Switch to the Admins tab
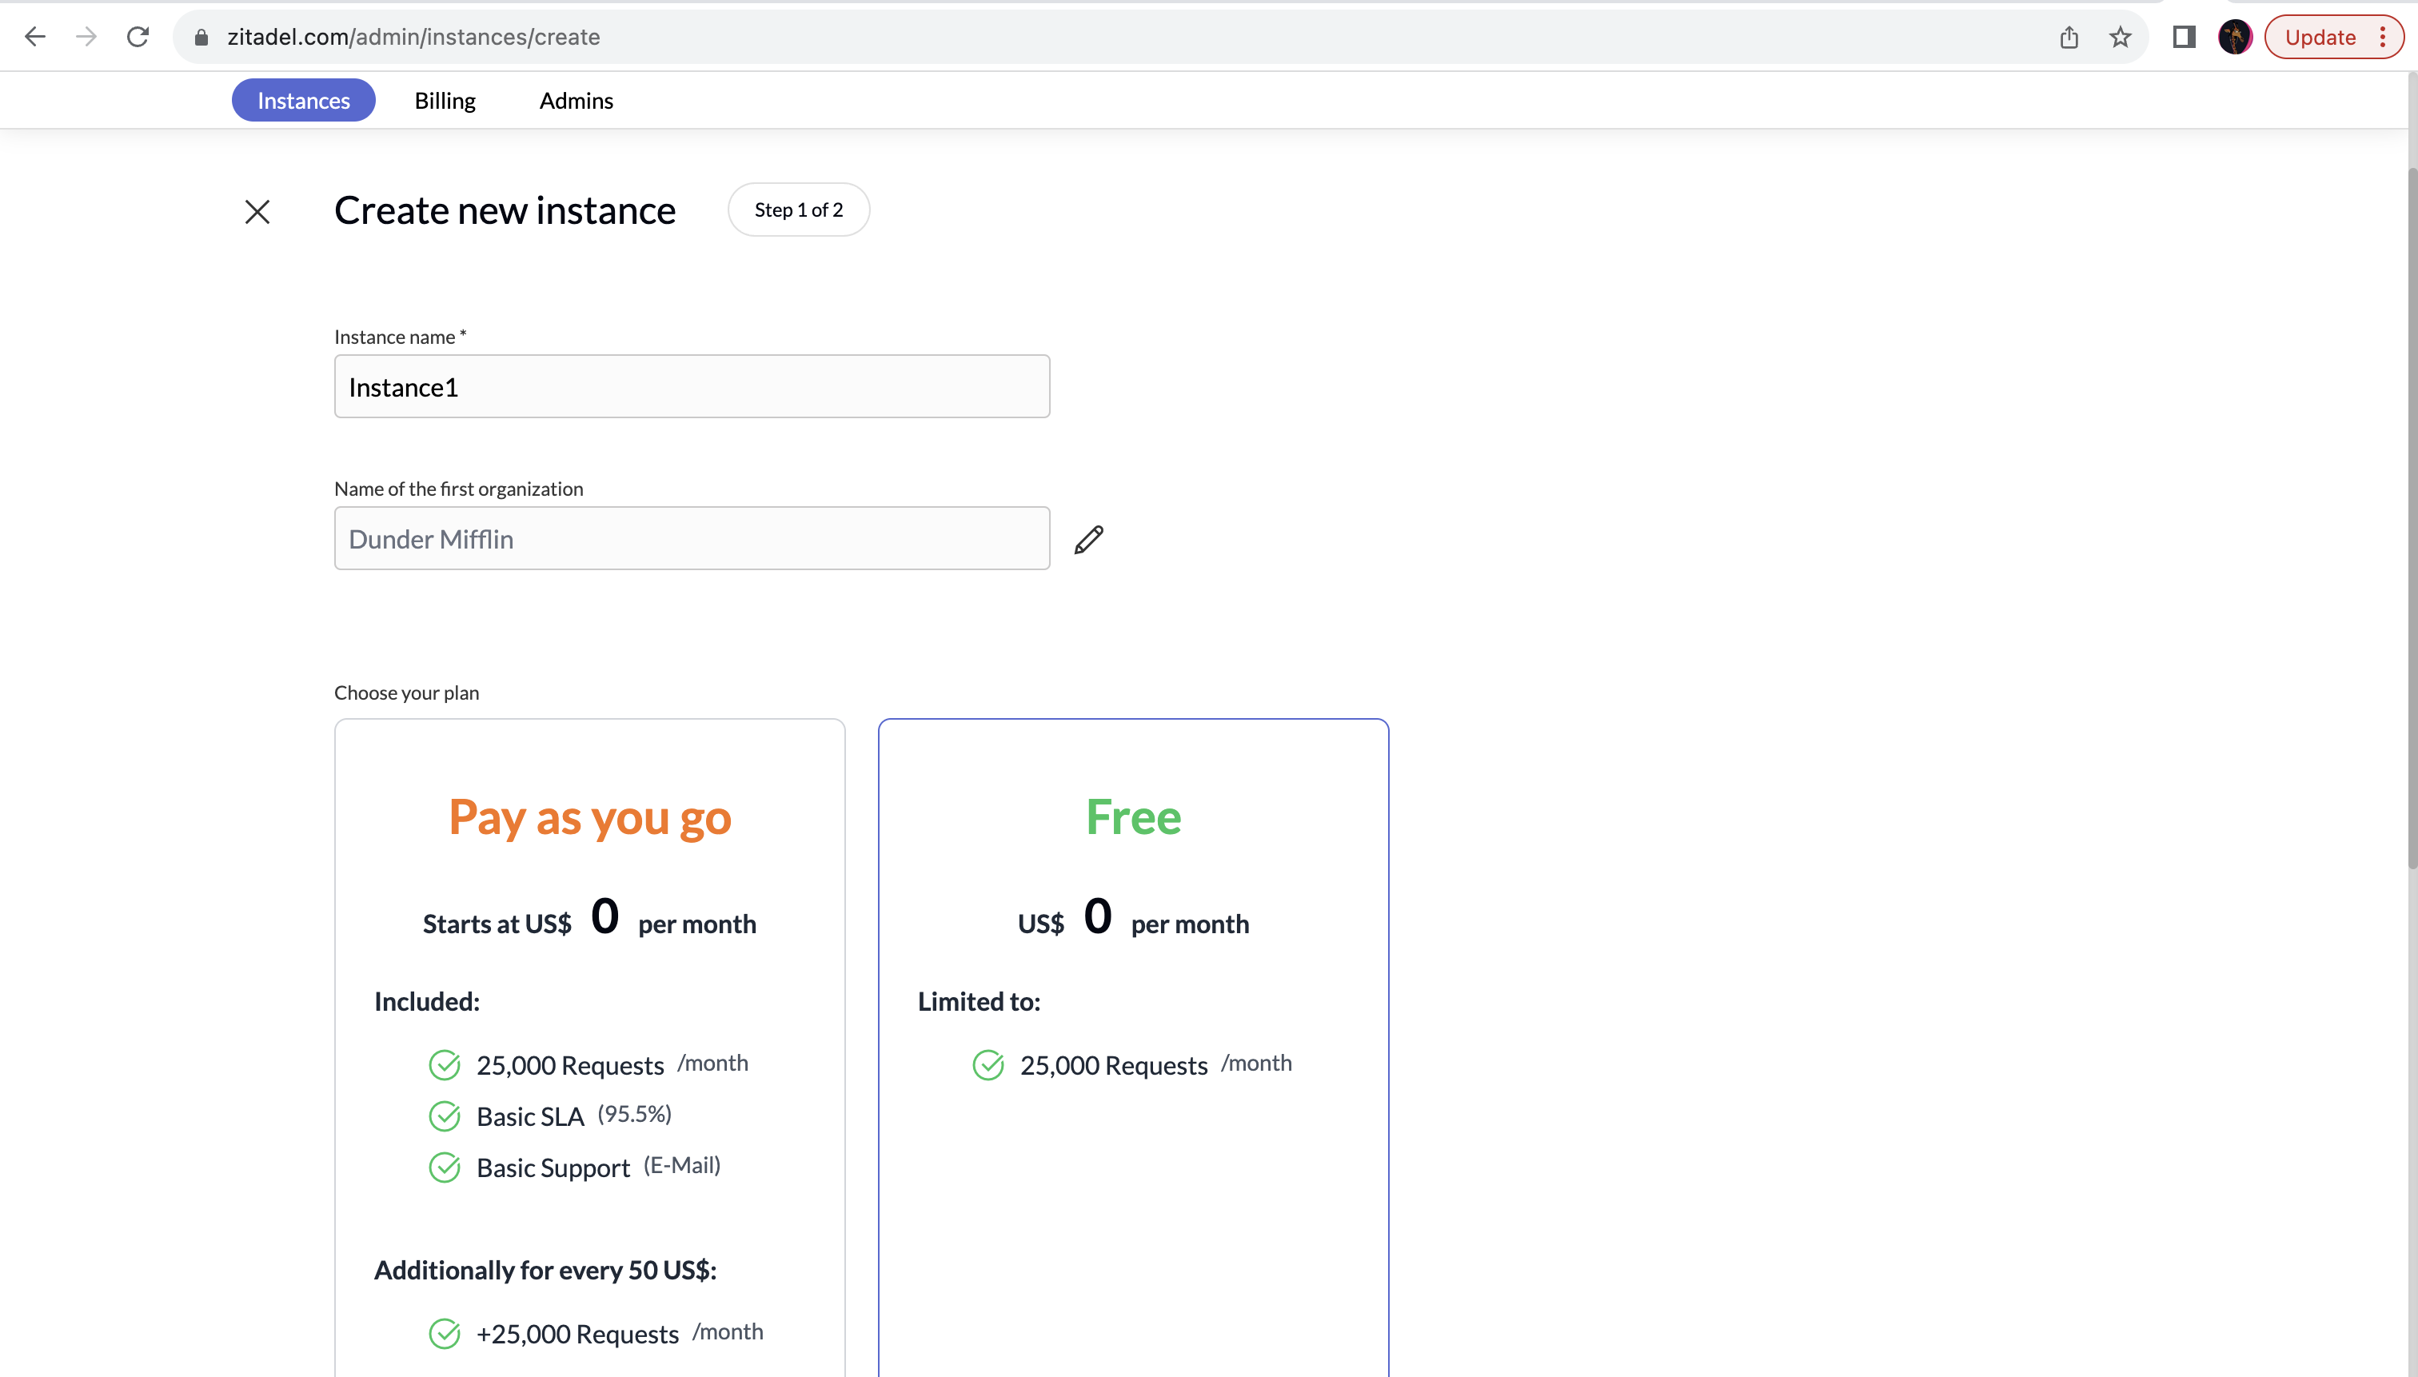The image size is (2418, 1377). tap(576, 100)
